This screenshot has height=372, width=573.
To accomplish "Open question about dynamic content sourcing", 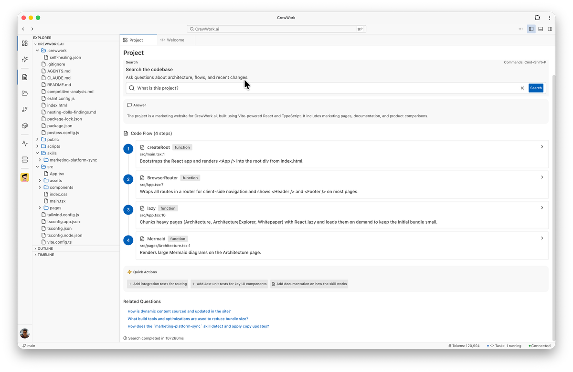I will coord(179,311).
